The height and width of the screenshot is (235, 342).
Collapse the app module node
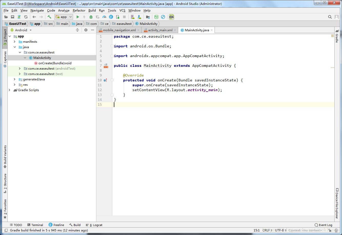pyautogui.click(x=10, y=36)
